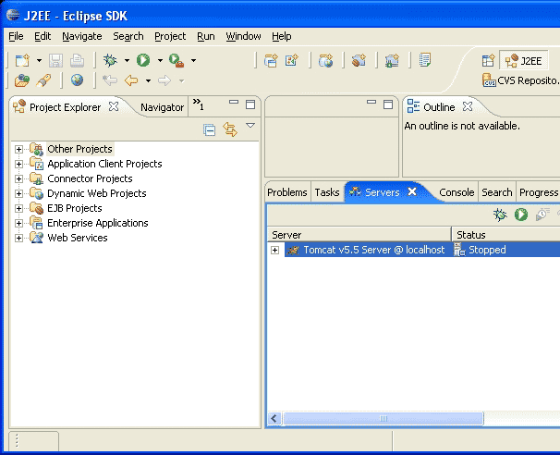Viewport: 560px width, 455px height.
Task: Click the Save disk icon
Action: pos(55,60)
